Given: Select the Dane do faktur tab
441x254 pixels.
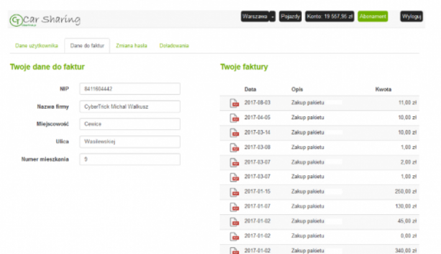Looking at the screenshot, I should [87, 46].
